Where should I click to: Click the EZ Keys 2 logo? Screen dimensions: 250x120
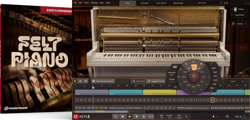[81, 117]
